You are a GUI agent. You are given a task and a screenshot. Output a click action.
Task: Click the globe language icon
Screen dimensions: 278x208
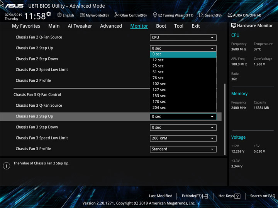59,15
